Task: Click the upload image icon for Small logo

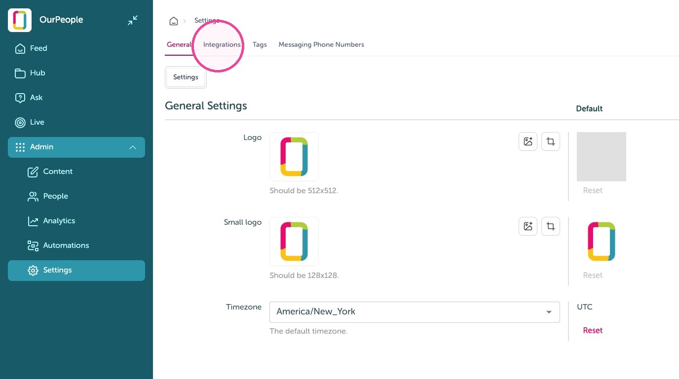Action: pos(528,226)
